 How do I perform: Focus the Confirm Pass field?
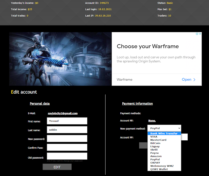pyautogui.click(x=67, y=147)
